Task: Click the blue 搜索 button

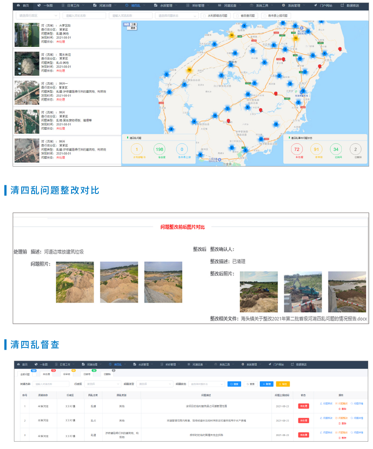Action: tap(234, 384)
